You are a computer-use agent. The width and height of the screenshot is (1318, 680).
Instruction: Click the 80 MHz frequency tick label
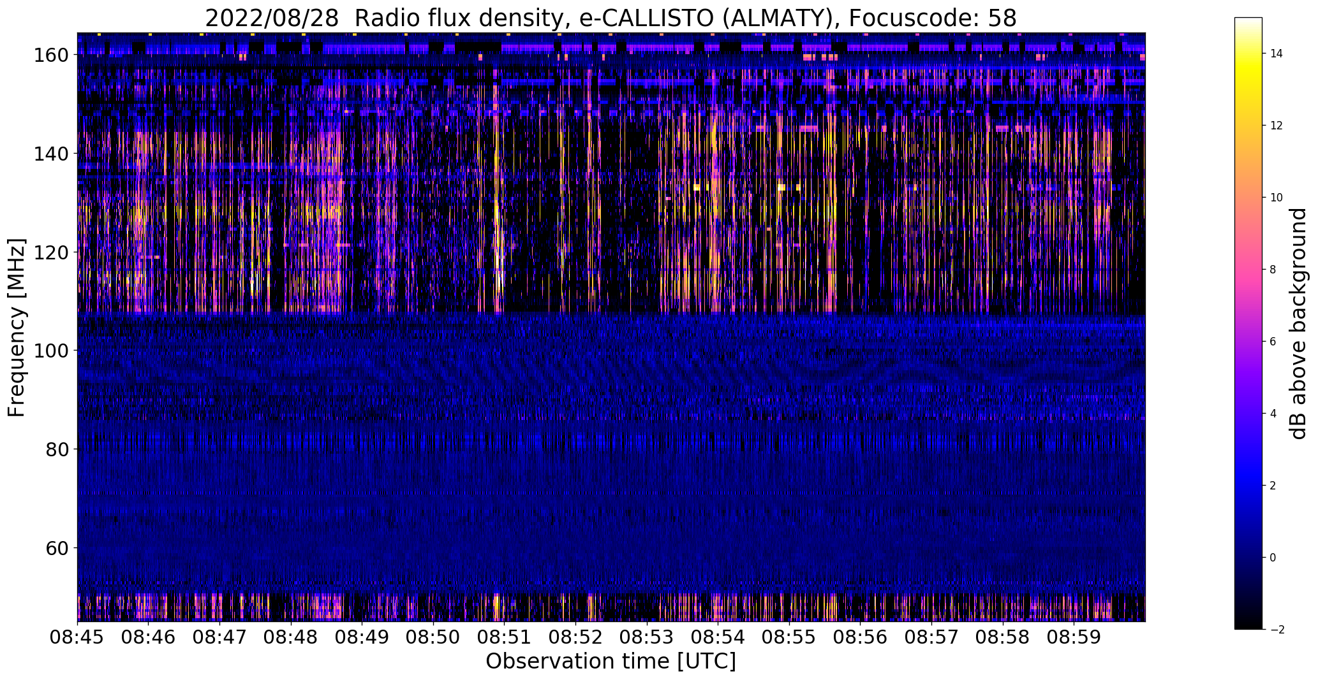[57, 449]
